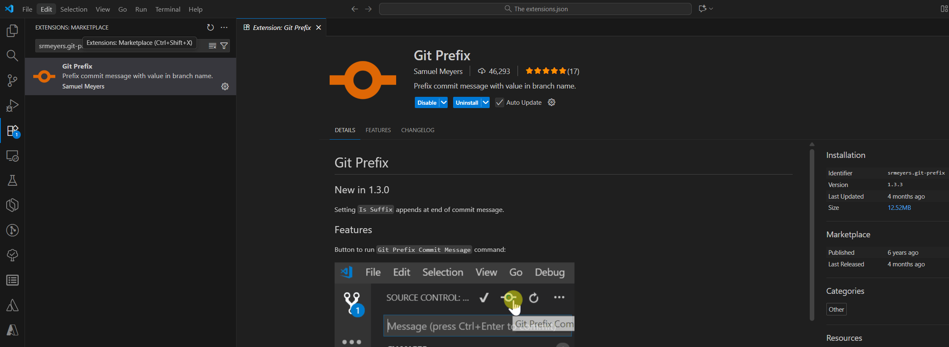949x347 pixels.
Task: Click the Other category tag
Action: tap(836, 309)
